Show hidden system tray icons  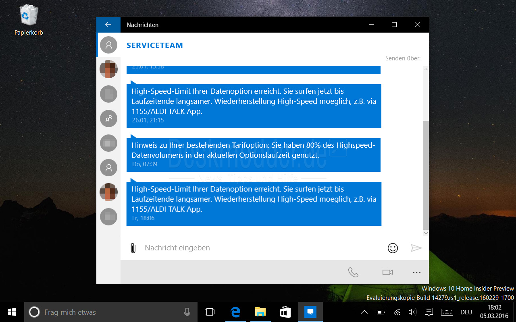pyautogui.click(x=364, y=312)
